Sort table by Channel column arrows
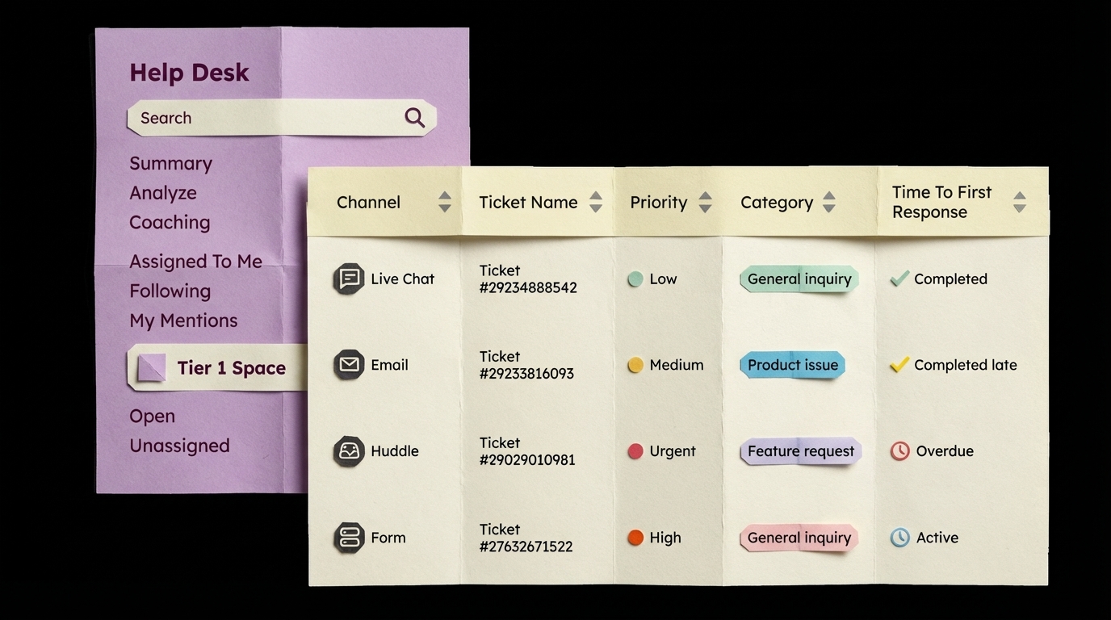Viewport: 1111px width, 620px height. 445,202
